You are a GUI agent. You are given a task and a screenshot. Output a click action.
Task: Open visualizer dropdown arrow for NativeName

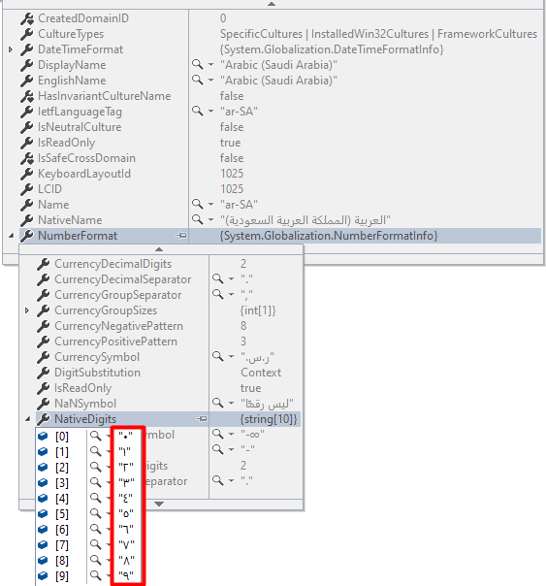click(x=211, y=219)
